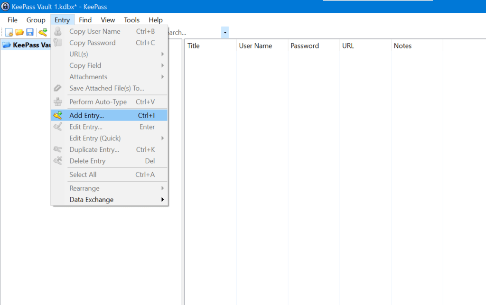The width and height of the screenshot is (486, 305).
Task: Click the Duplicate Entry keys icon
Action: [x=57, y=149]
